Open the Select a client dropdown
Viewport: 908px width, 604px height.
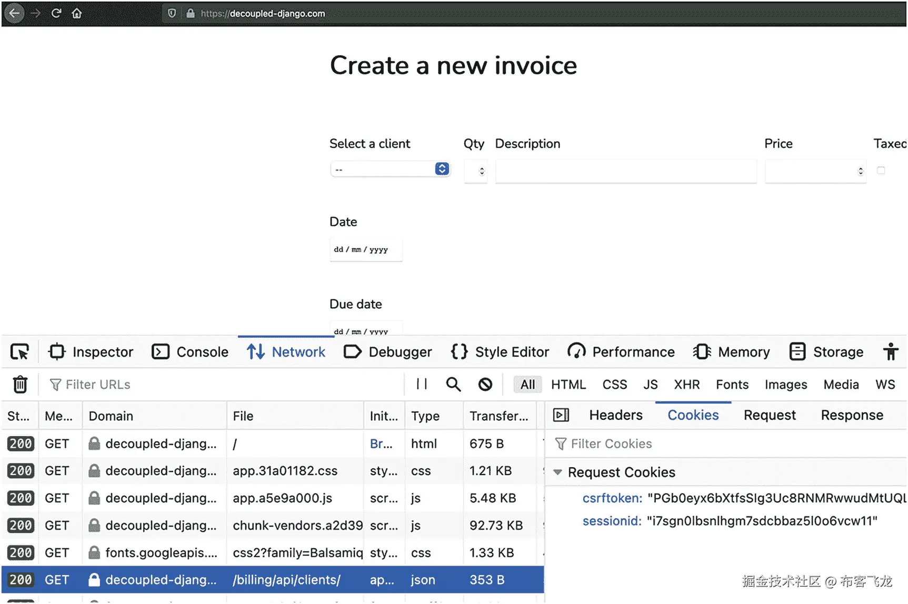(x=390, y=169)
